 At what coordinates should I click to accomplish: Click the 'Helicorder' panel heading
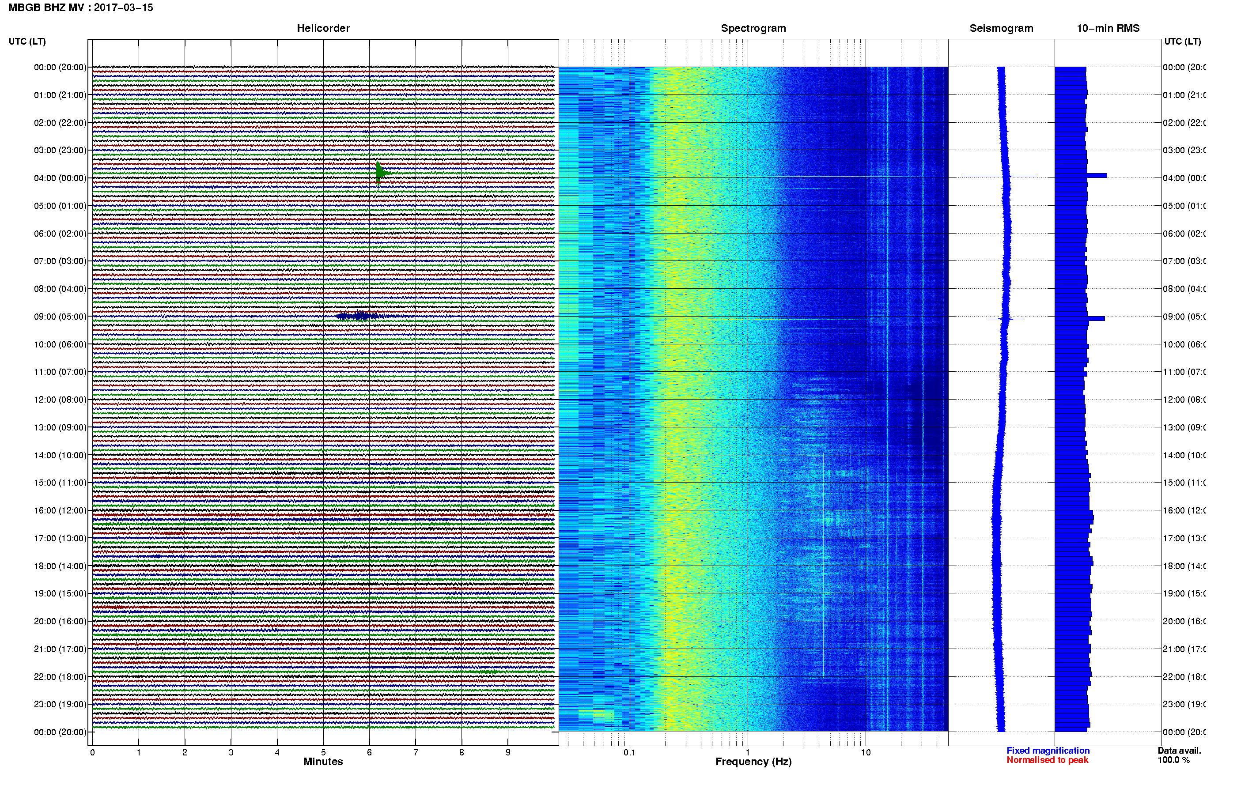click(x=323, y=28)
